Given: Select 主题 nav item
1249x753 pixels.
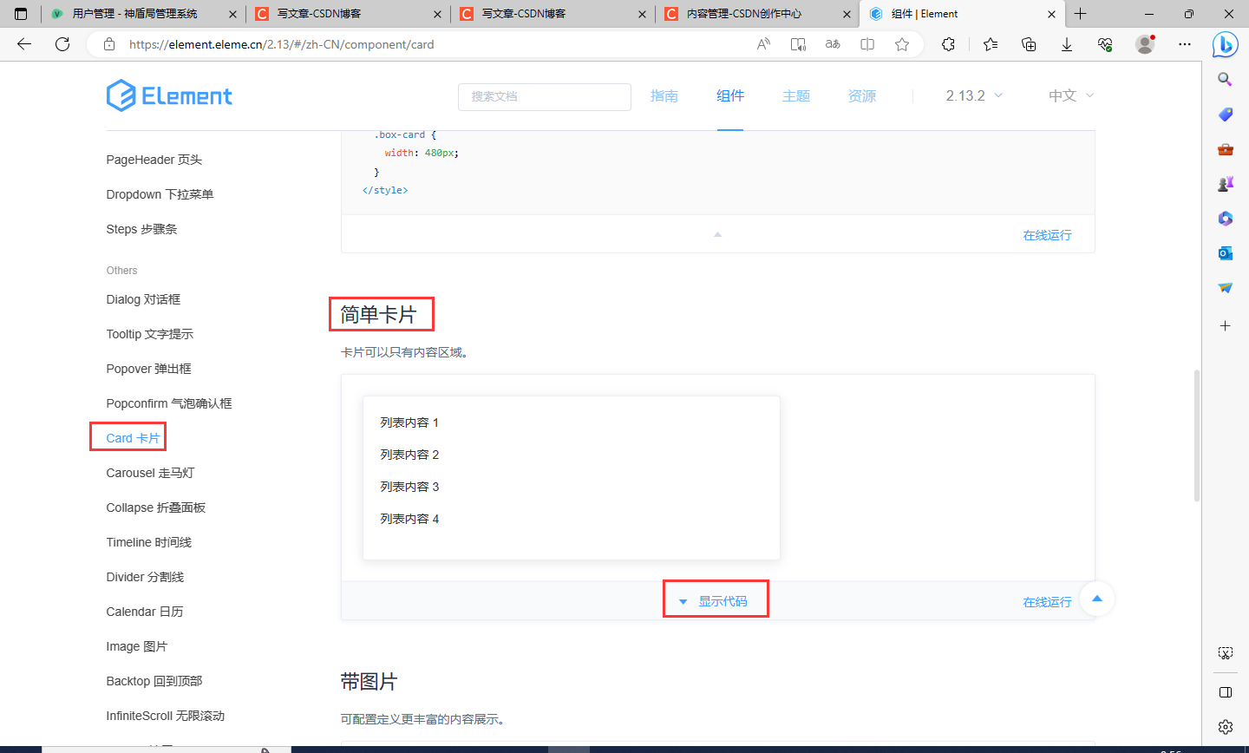Looking at the screenshot, I should (x=796, y=95).
